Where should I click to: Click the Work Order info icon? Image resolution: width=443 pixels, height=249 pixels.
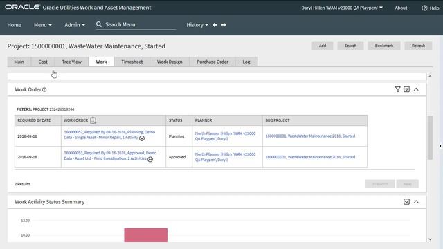44,89
